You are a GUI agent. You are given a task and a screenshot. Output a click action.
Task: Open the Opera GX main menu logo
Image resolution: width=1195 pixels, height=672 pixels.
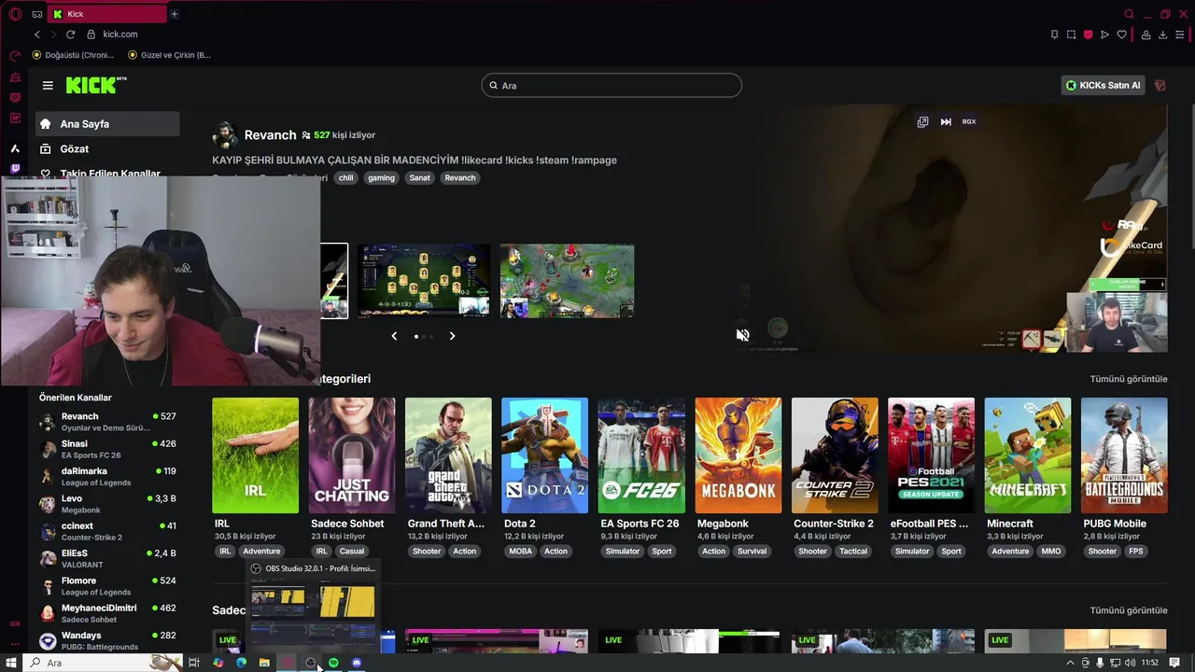tap(14, 14)
